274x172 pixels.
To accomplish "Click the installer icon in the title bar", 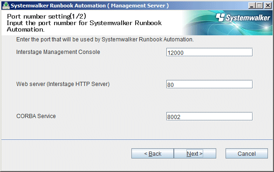I will pyautogui.click(x=6, y=6).
